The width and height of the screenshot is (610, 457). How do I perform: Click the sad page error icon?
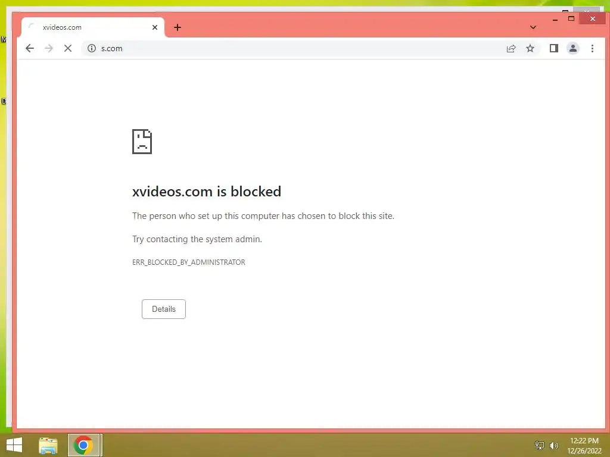142,142
